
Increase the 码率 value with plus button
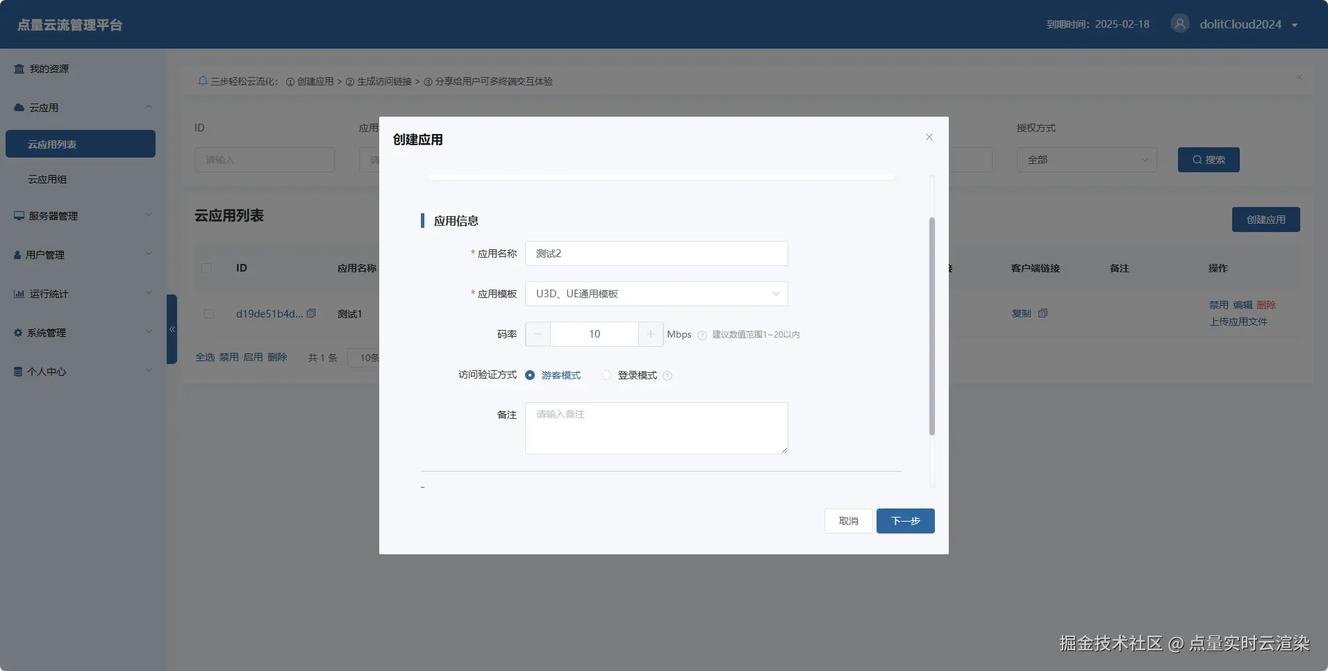[650, 334]
